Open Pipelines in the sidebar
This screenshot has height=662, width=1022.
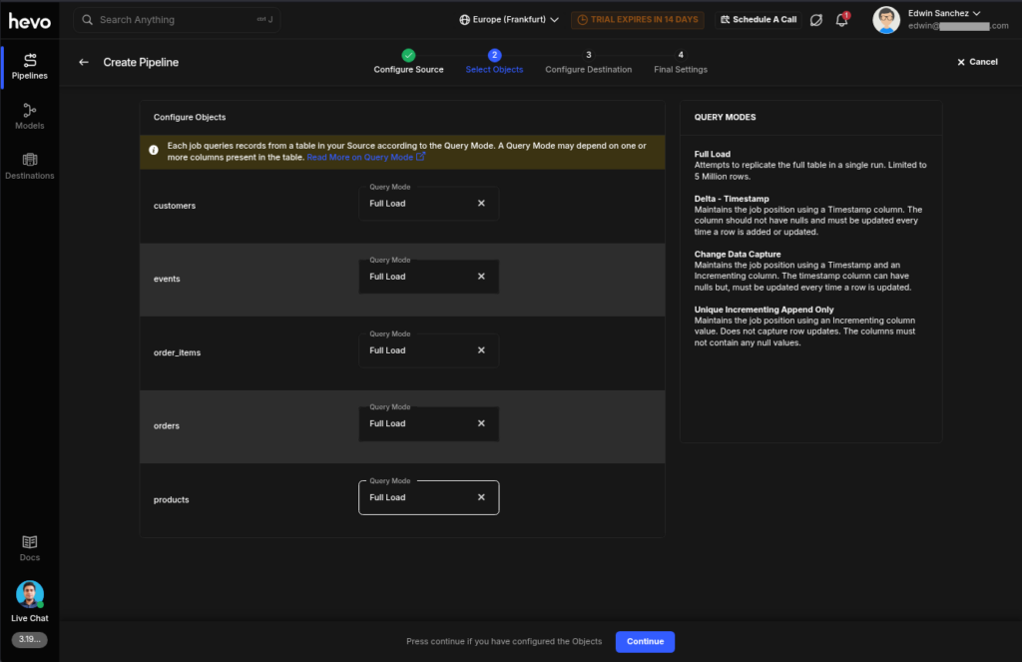(x=29, y=67)
